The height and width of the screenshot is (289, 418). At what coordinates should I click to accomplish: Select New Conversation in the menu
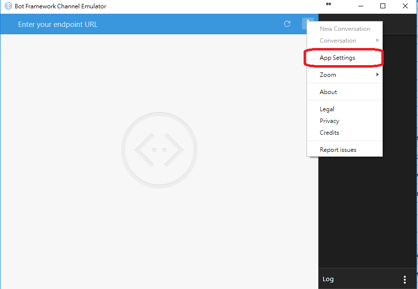345,29
